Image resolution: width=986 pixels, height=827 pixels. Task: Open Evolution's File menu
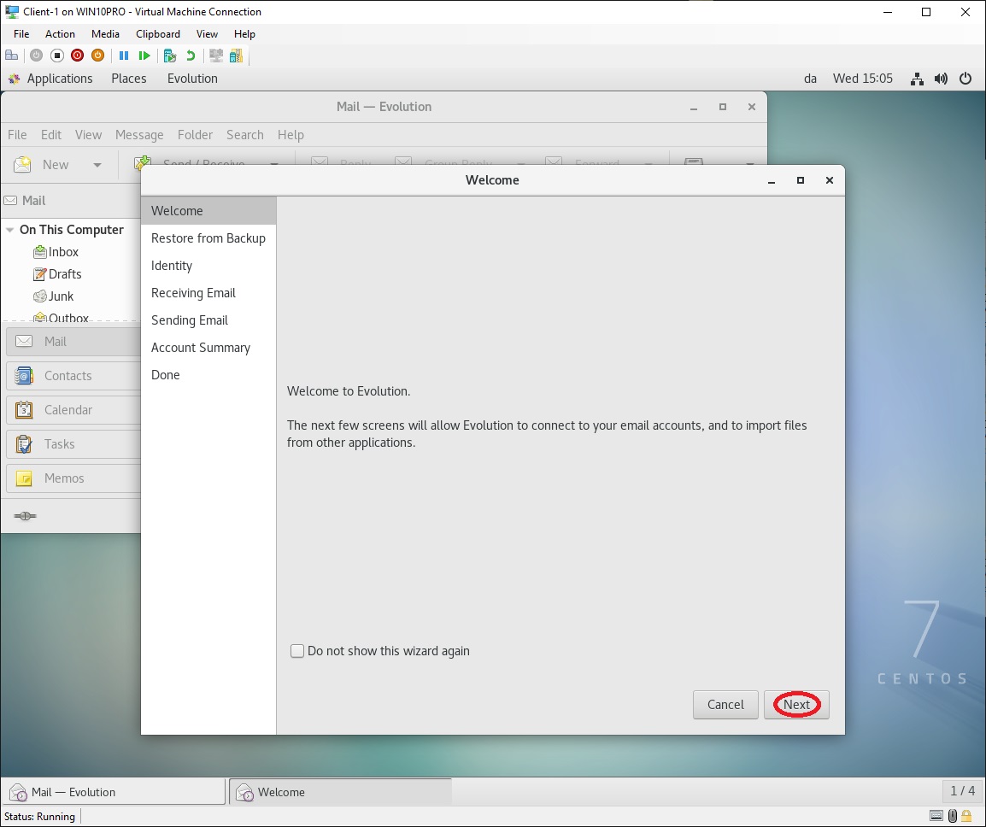click(17, 135)
